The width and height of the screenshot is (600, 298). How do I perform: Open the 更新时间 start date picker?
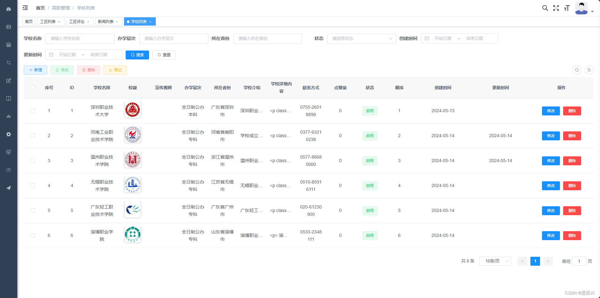point(67,55)
